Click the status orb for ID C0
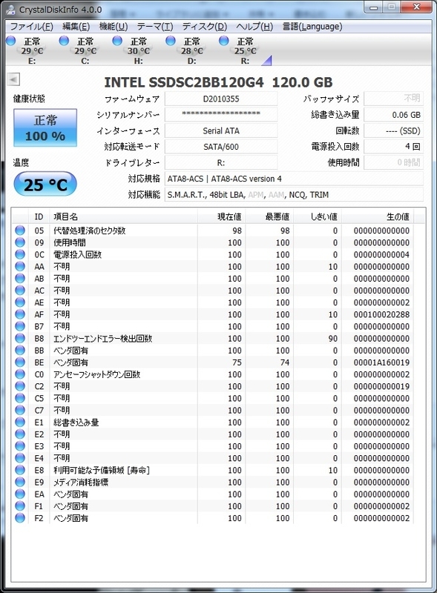This screenshot has height=593, width=437. click(20, 374)
